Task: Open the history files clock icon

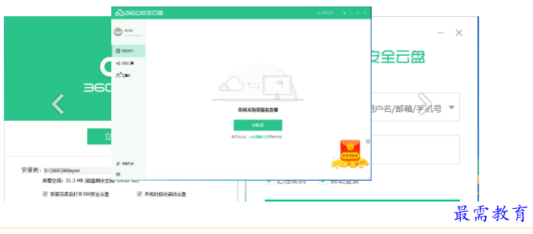Action: coord(318,13)
